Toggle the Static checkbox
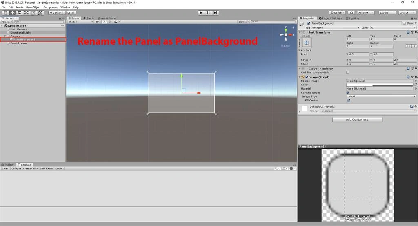Screen dimensions: 418x226 (x=404, y=23)
